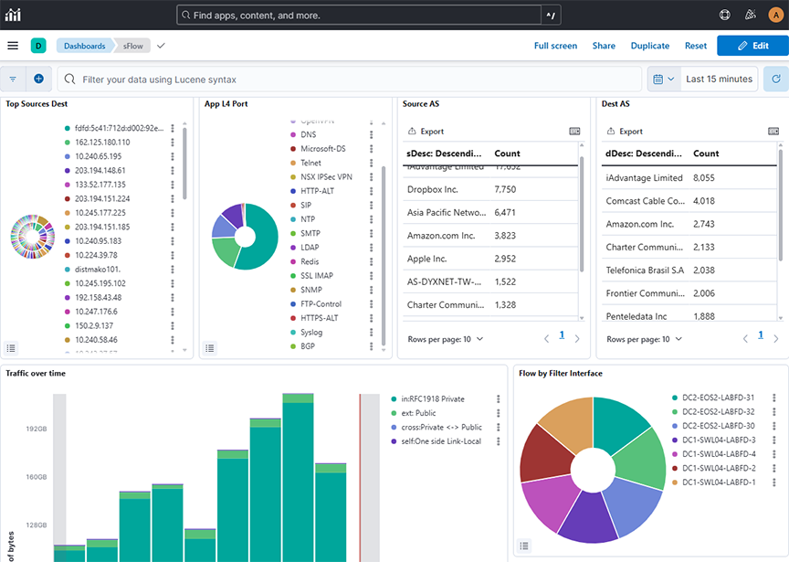789x562 pixels.
Task: Click the DC2-EOS2-LABFD-31 legend color dot
Action: [x=674, y=398]
